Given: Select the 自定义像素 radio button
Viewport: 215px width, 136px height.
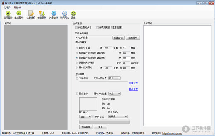Looking at the screenshot, I should (77, 48).
